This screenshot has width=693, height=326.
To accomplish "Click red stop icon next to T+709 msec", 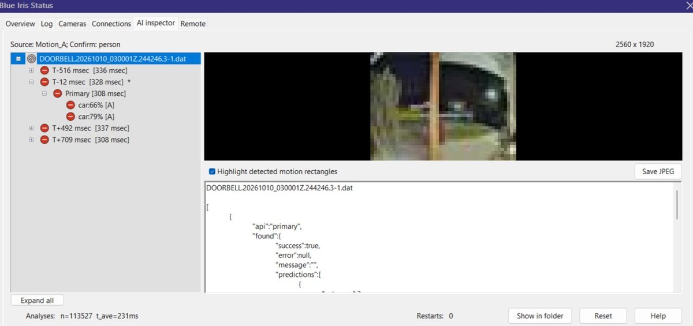I will coord(44,140).
